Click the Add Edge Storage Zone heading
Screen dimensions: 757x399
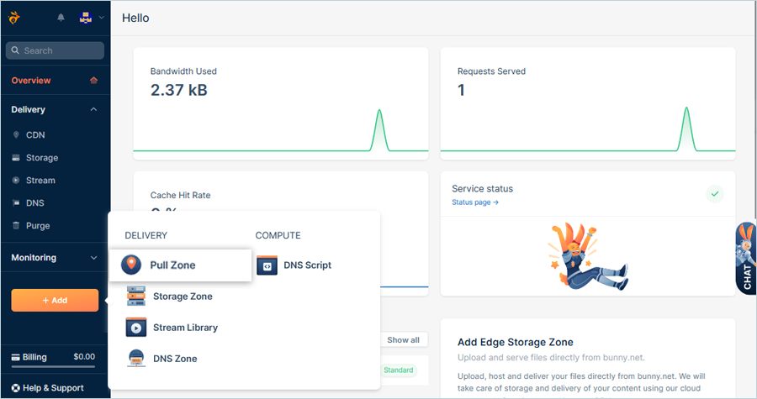[515, 342]
